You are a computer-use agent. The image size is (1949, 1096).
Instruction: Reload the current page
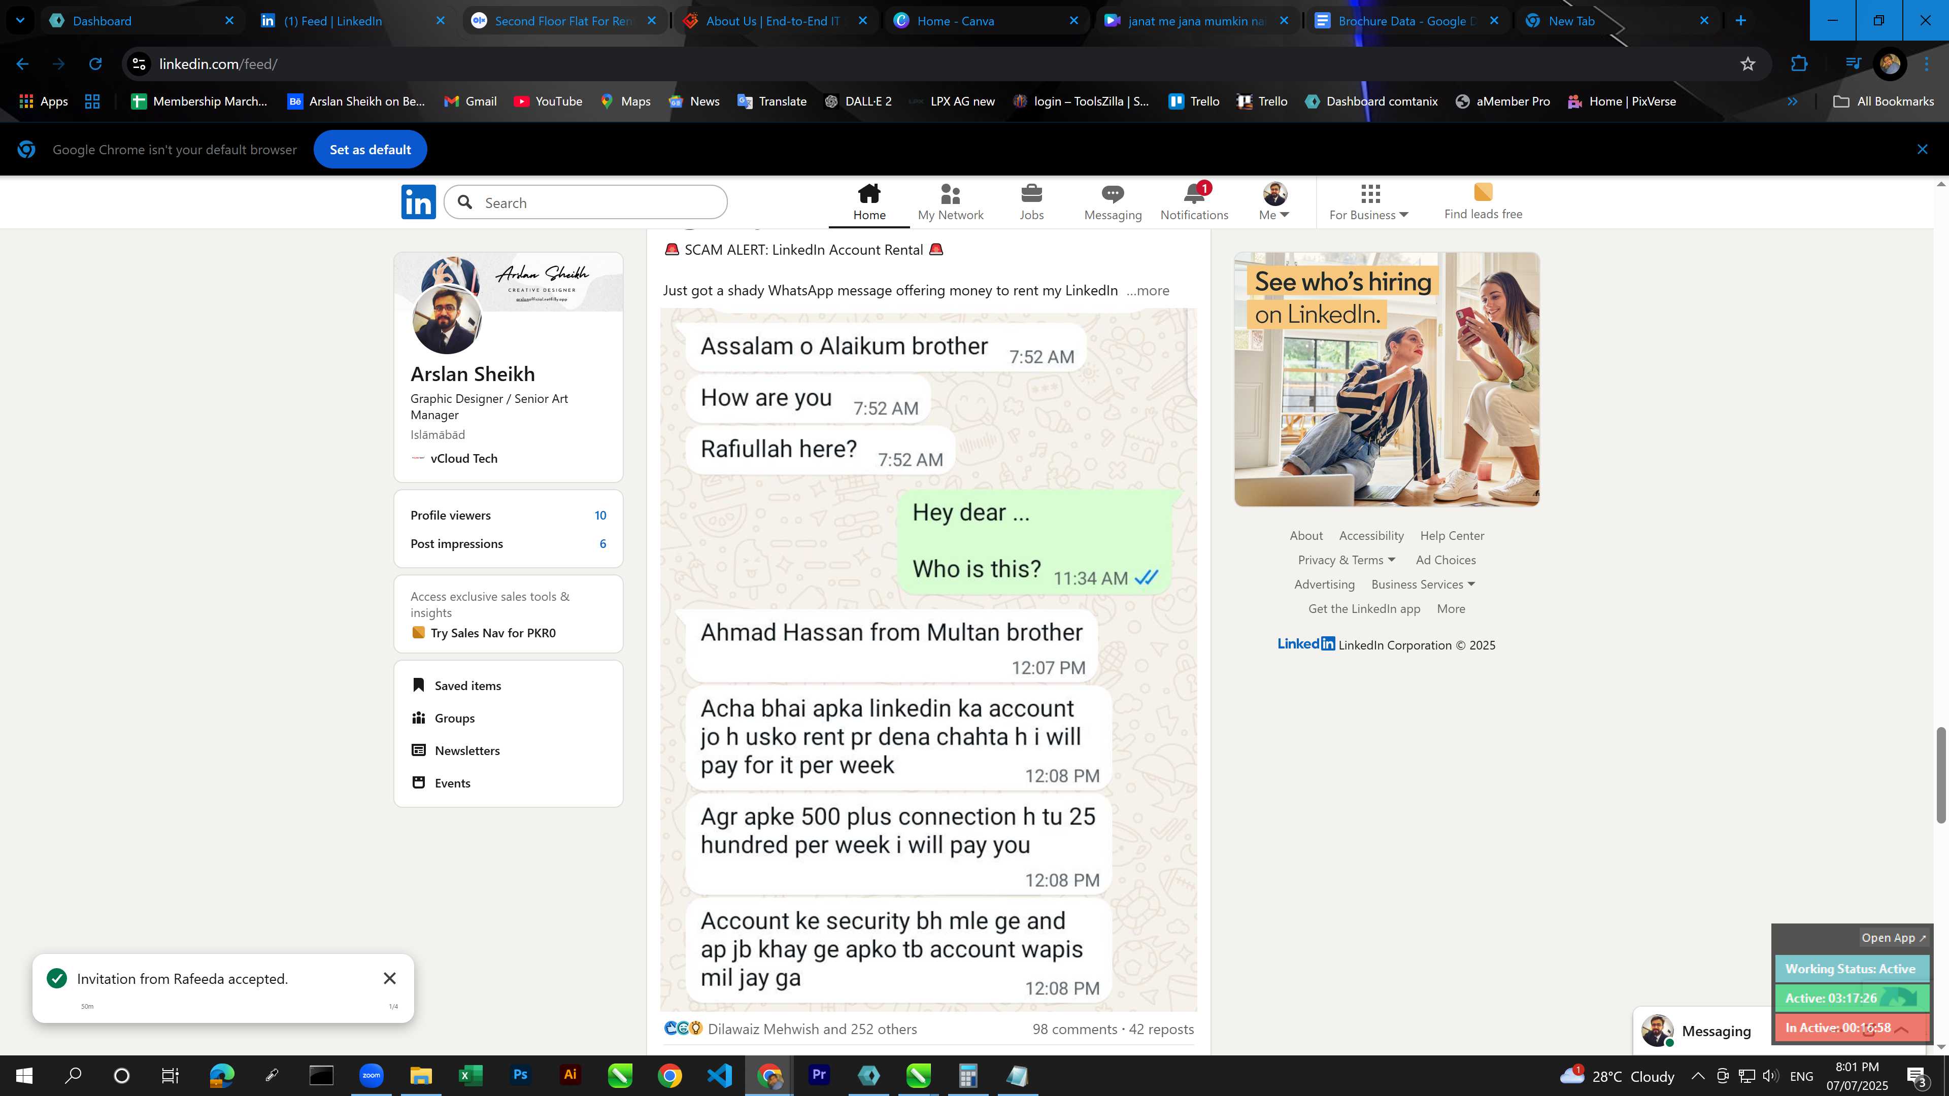tap(95, 64)
